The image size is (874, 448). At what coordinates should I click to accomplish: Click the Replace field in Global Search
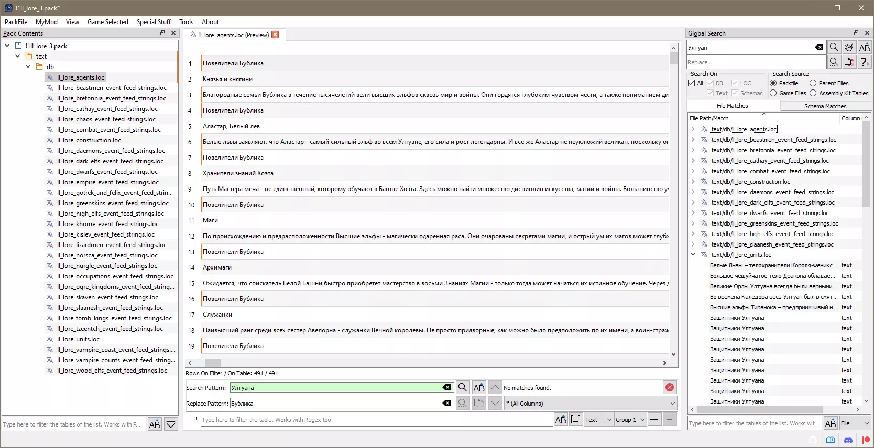tap(756, 62)
